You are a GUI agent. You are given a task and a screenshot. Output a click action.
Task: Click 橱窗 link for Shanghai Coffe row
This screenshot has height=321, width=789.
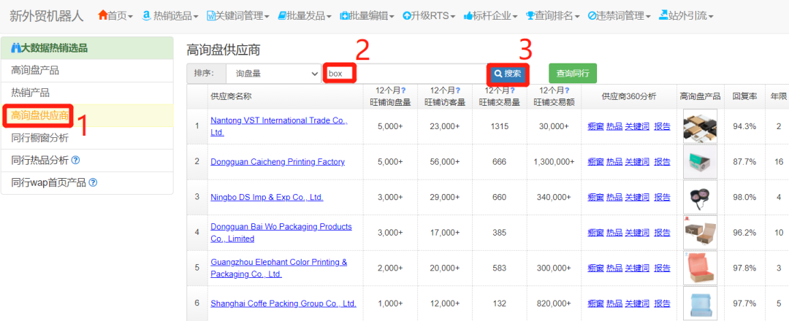(x=595, y=303)
